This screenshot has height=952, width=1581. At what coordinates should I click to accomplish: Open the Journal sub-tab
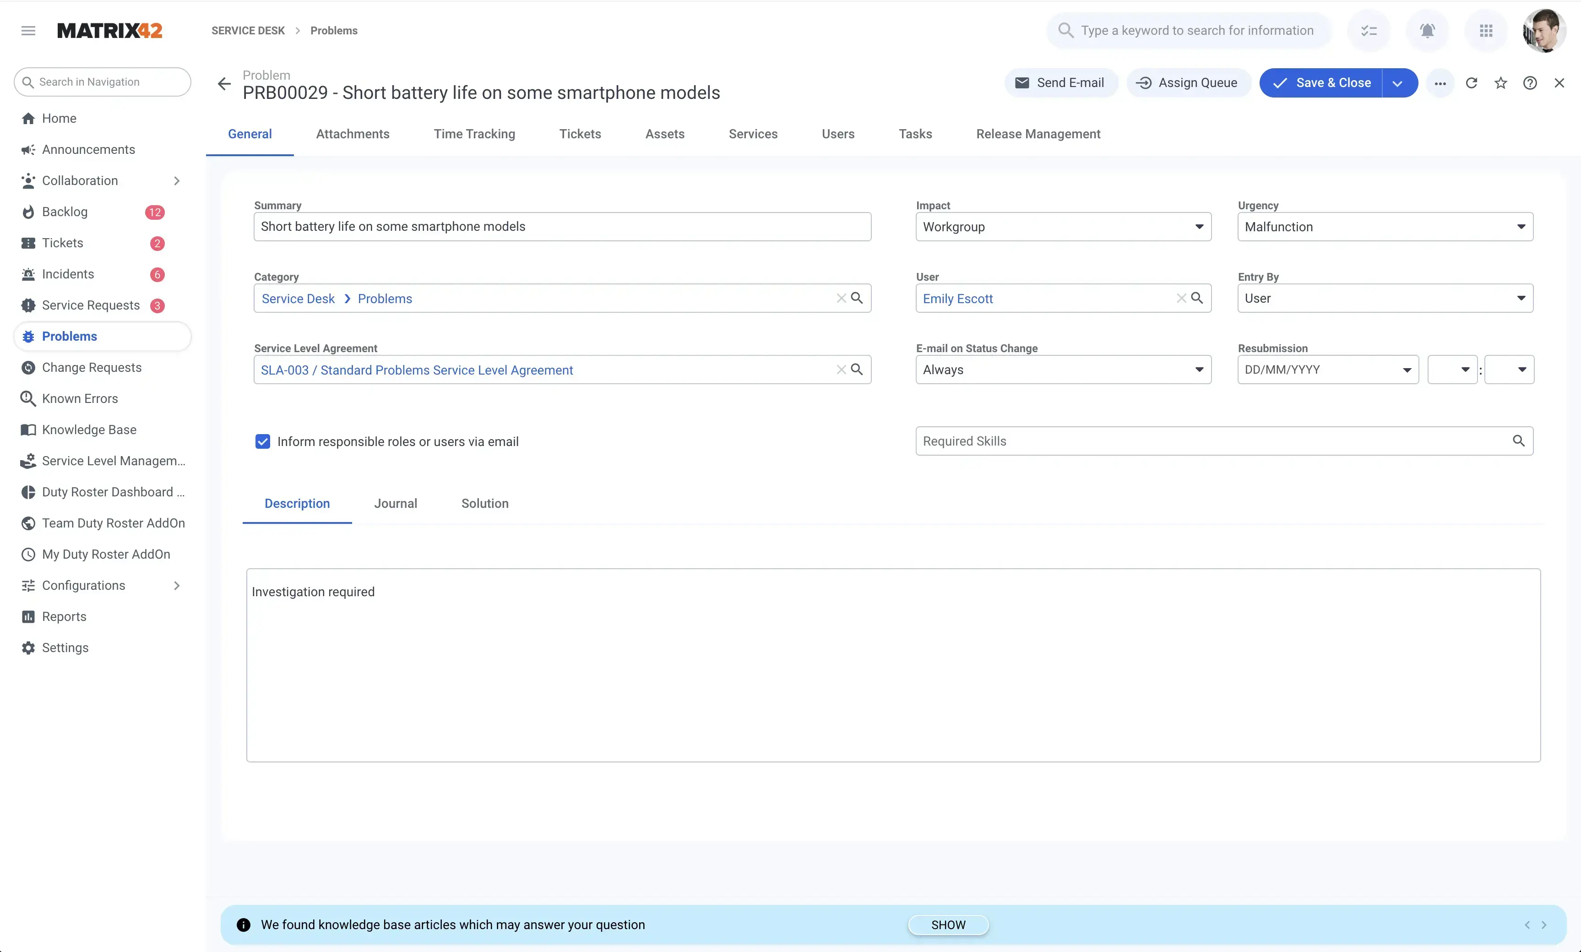(x=395, y=504)
